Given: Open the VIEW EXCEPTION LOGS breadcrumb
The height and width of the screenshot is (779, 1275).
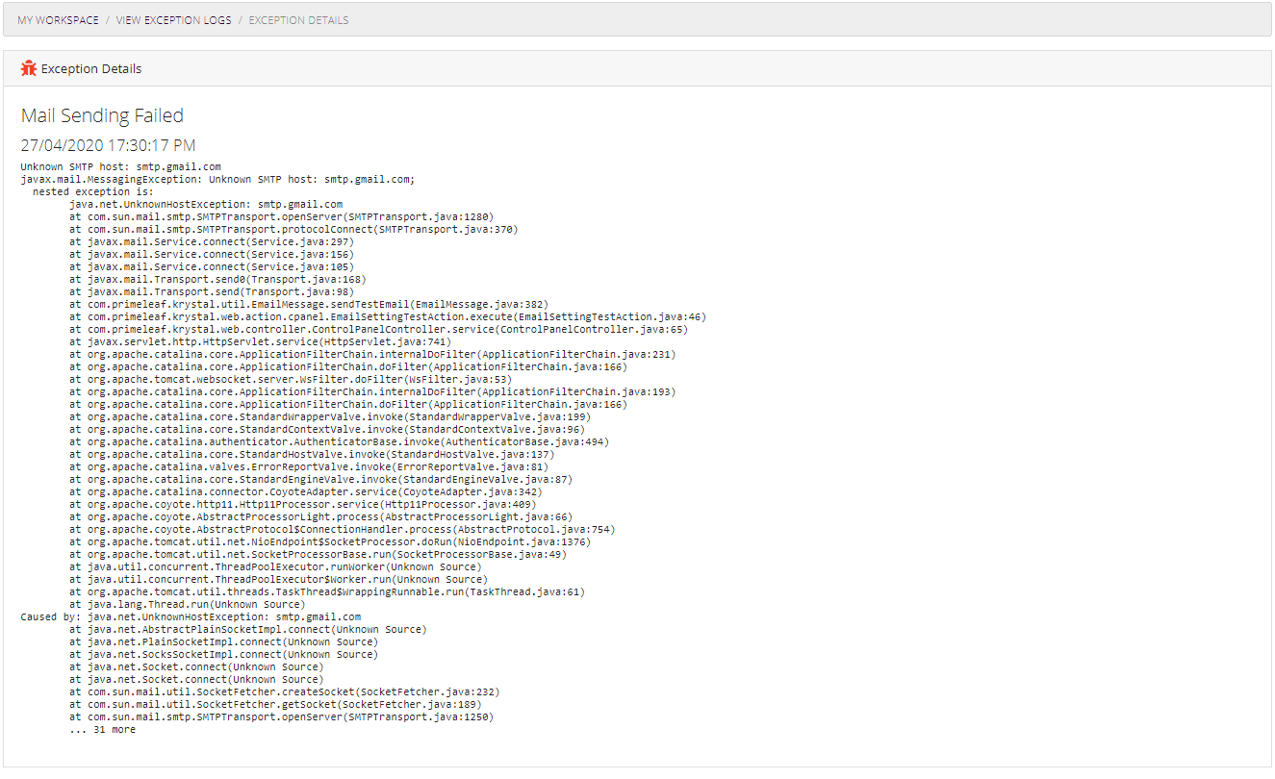Looking at the screenshot, I should (x=173, y=19).
